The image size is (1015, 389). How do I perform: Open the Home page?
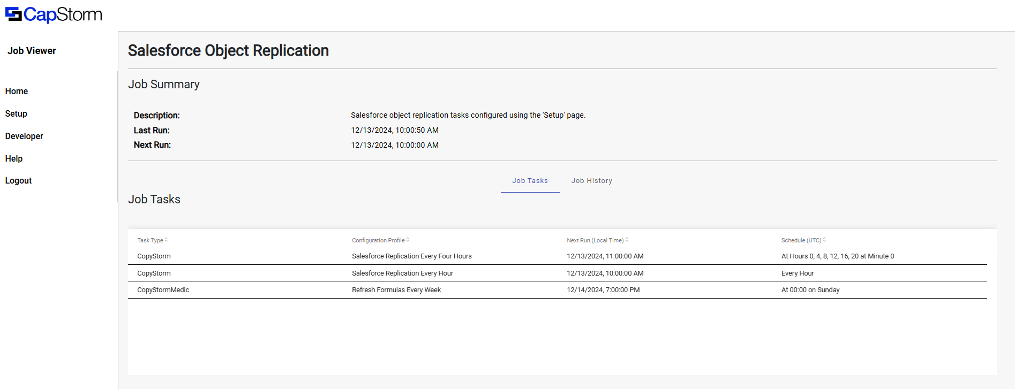click(x=17, y=91)
